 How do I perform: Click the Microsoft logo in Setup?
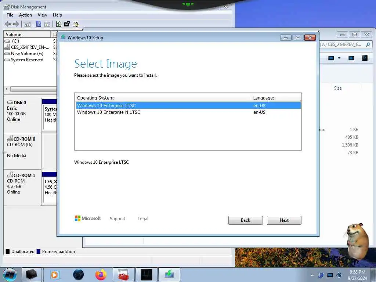(87, 218)
